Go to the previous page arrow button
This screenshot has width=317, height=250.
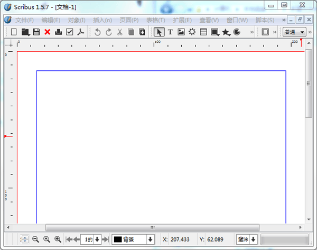coord(76,239)
